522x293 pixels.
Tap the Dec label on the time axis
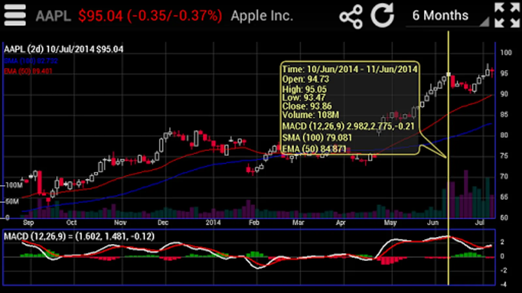[163, 223]
